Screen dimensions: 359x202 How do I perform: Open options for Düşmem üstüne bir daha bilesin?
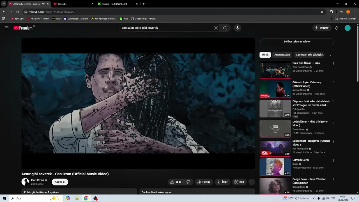click(333, 102)
